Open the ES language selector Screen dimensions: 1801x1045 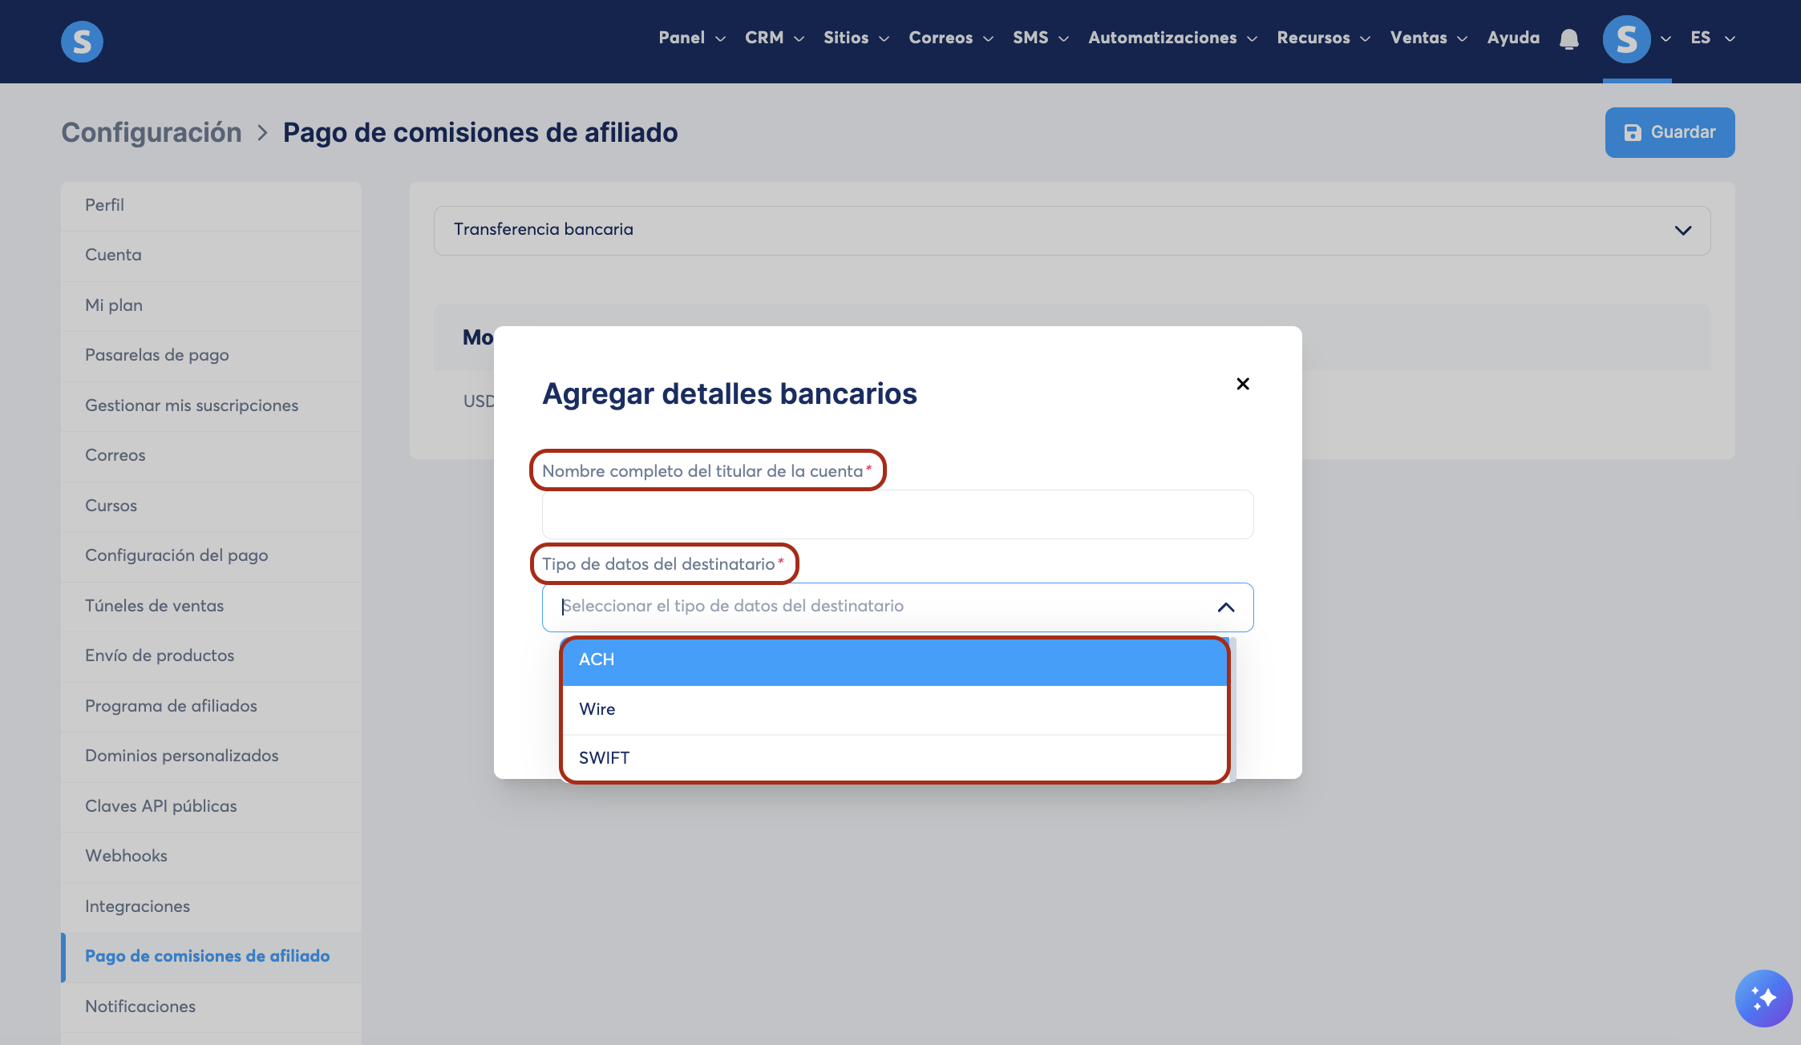1712,38
